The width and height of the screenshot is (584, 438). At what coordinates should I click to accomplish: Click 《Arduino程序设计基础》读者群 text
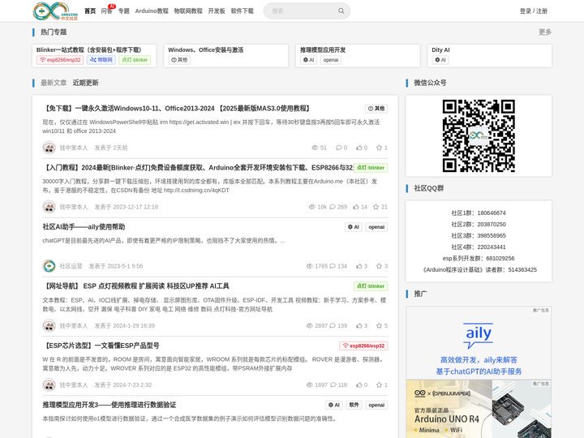pyautogui.click(x=479, y=269)
